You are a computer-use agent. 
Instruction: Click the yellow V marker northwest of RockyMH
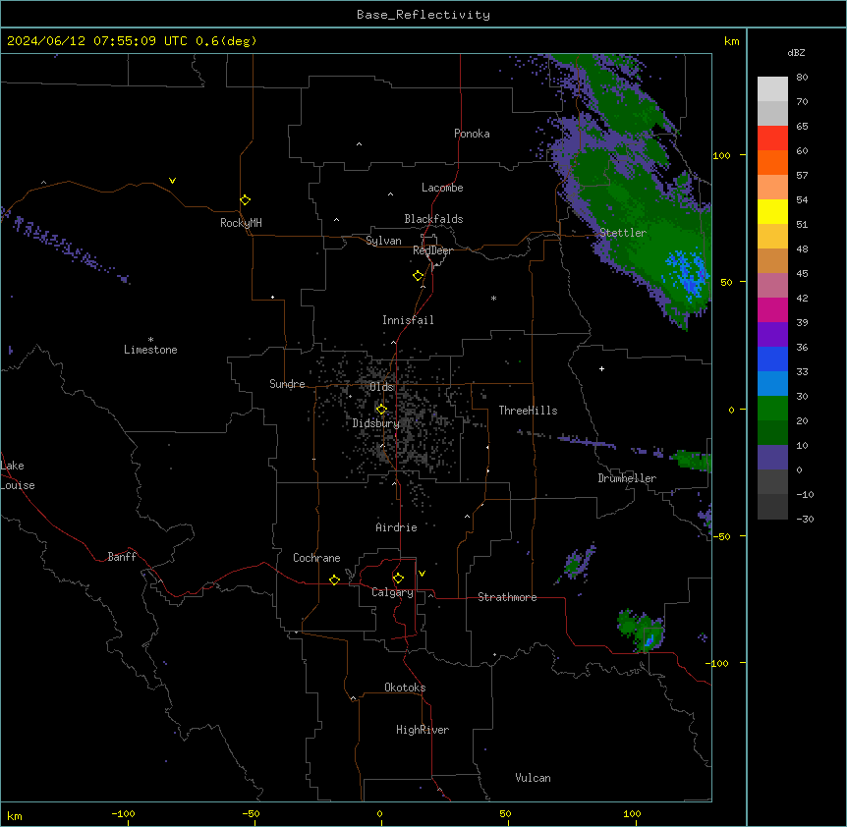point(172,181)
